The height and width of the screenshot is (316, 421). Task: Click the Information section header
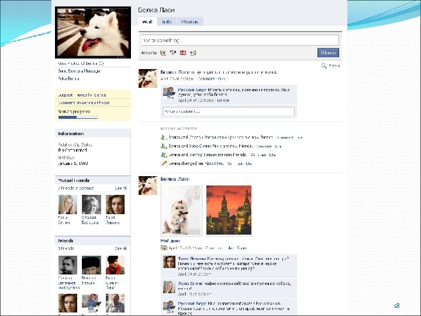(x=93, y=133)
